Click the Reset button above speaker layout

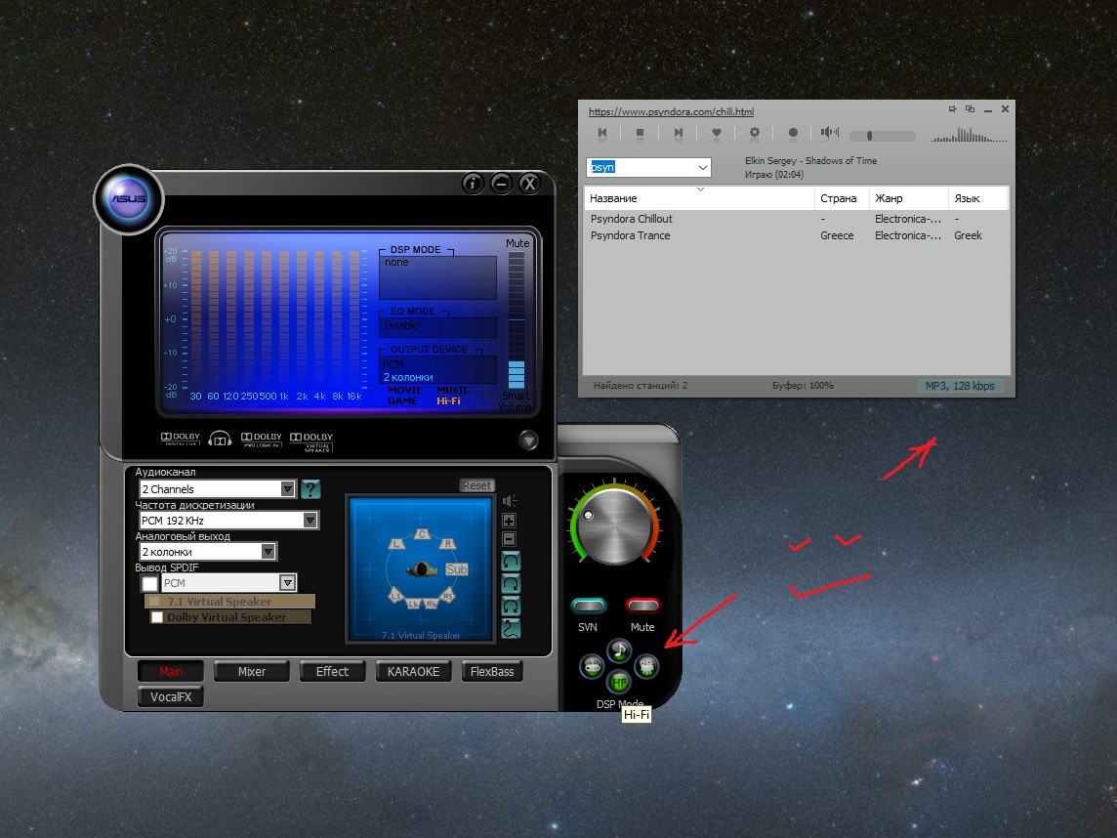point(476,485)
